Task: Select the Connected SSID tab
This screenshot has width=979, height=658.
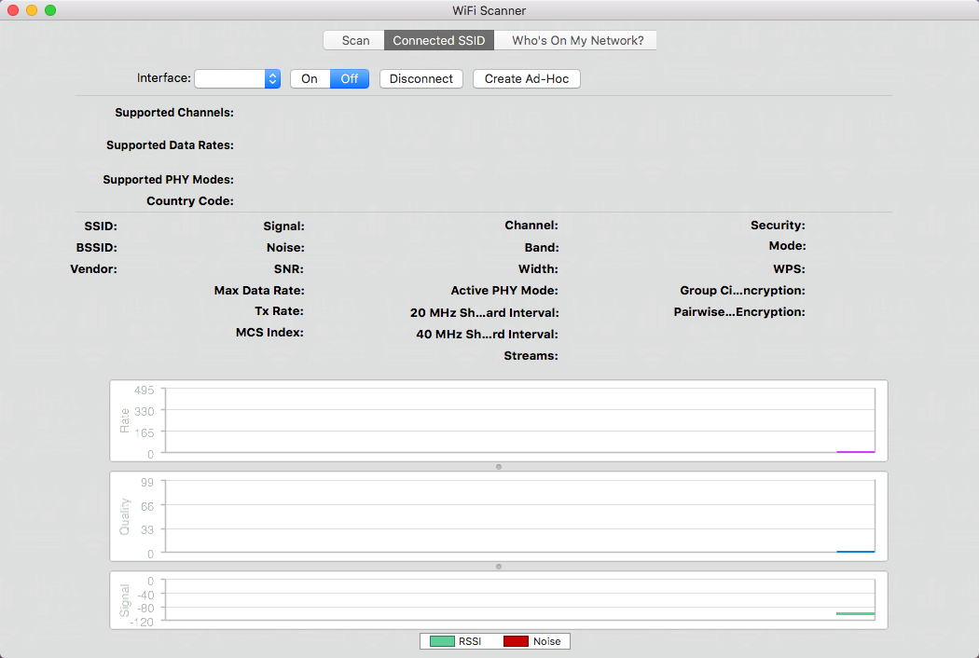Action: click(x=439, y=41)
